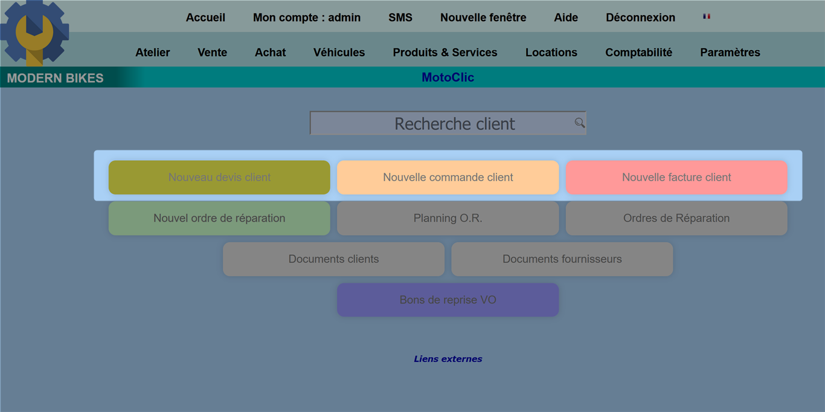Click Déconnexion to log out
The width and height of the screenshot is (825, 412).
pyautogui.click(x=641, y=18)
